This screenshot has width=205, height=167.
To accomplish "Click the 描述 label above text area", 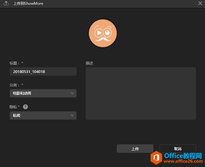I will [x=89, y=63].
